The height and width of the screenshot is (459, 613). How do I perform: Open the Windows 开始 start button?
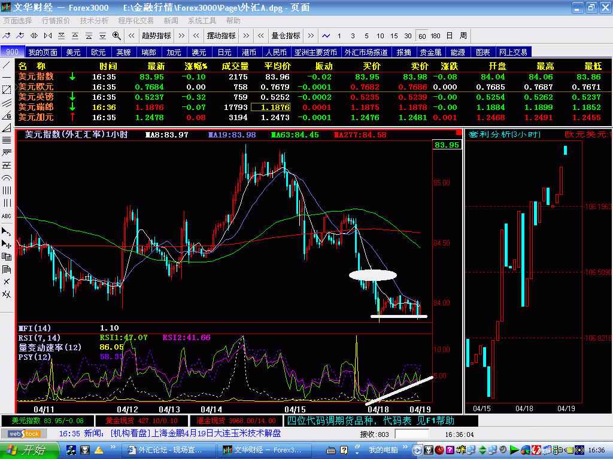point(28,450)
